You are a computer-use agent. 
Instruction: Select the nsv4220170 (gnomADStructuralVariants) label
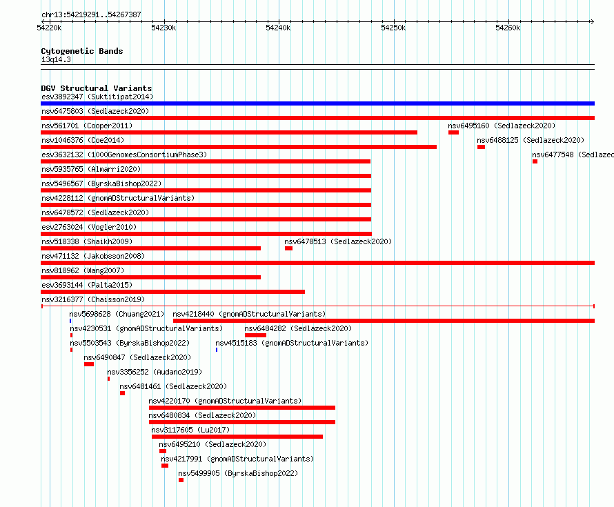pos(225,401)
